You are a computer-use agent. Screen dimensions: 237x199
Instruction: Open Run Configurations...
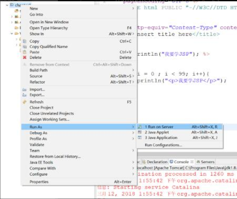[x=180, y=145]
